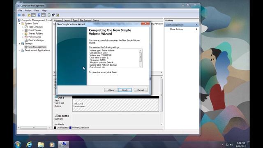
Task: Click the settings toolbar icon beside Refresh
Action: [53, 15]
